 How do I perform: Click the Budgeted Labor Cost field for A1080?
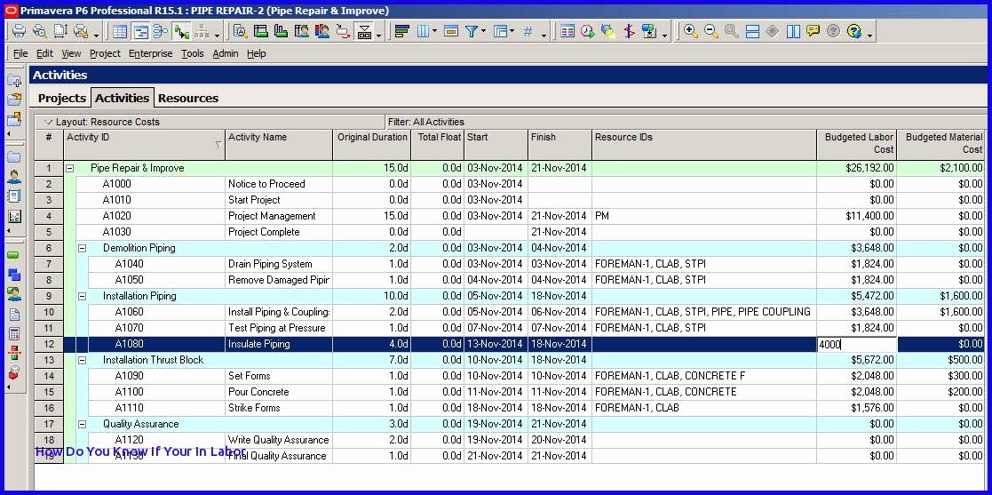pos(856,344)
